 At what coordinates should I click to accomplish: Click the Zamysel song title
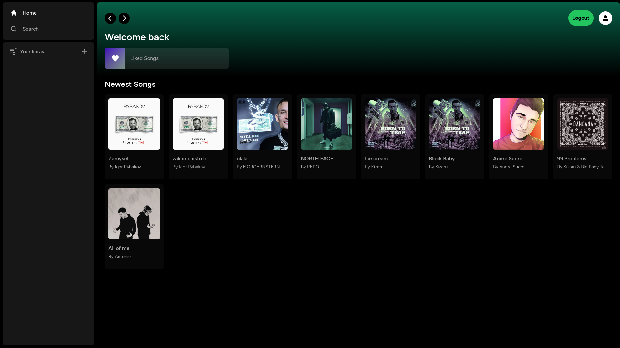[x=118, y=159]
